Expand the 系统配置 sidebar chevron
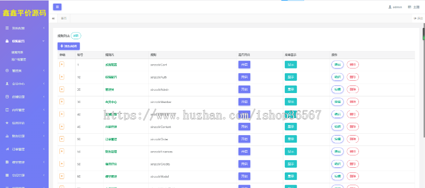 click(x=43, y=28)
